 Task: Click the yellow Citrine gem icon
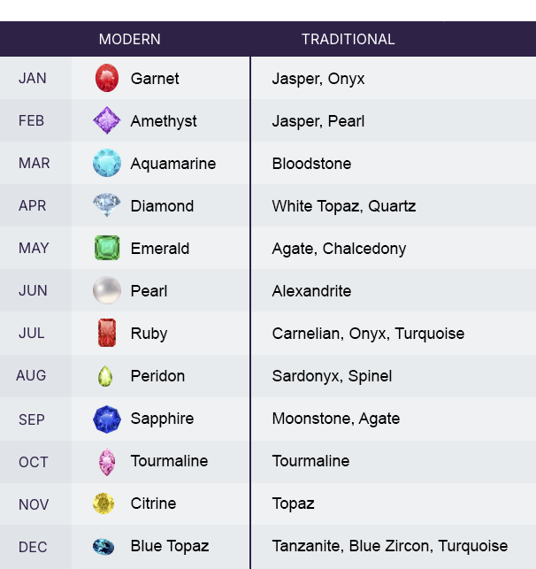(x=104, y=504)
